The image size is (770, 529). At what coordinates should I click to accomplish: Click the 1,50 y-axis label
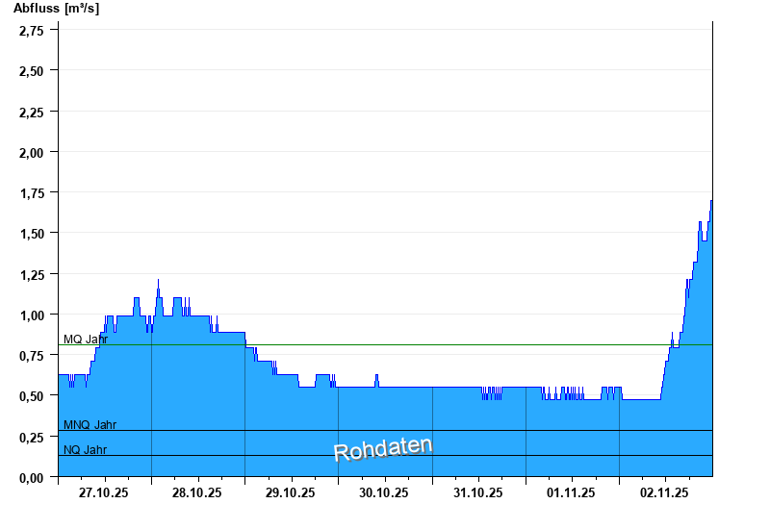[32, 234]
